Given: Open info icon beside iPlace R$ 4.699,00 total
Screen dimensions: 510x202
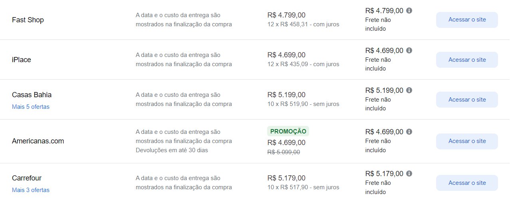Looking at the screenshot, I should click(409, 51).
